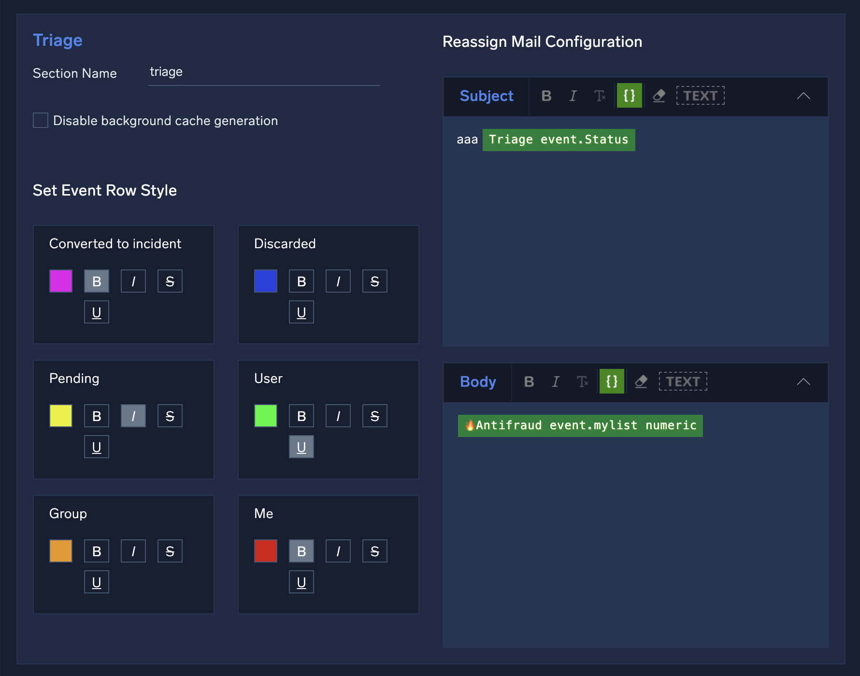Open the color swatch for Converted to incident

pos(60,281)
